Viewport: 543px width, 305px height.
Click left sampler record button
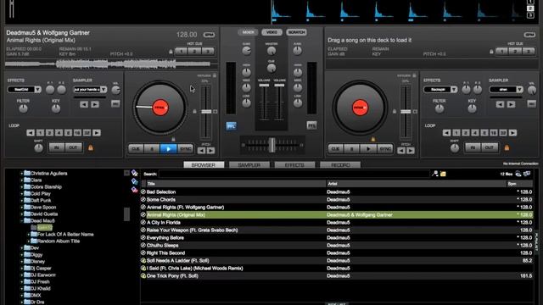click(115, 103)
